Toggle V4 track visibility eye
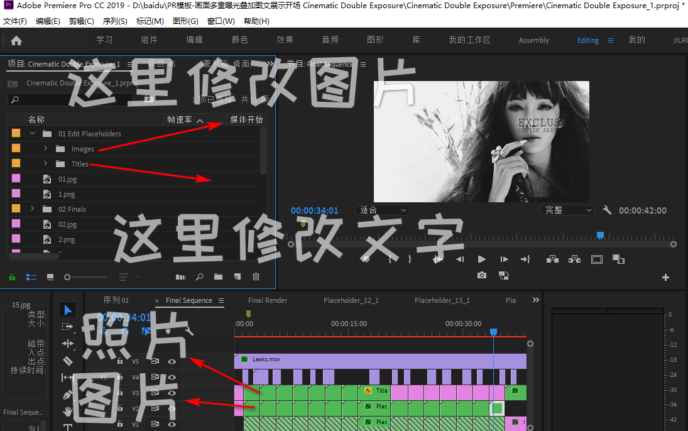 click(172, 377)
